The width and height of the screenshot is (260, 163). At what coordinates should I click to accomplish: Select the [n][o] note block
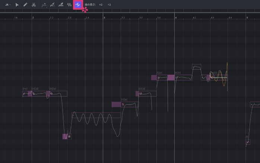(x=58, y=94)
